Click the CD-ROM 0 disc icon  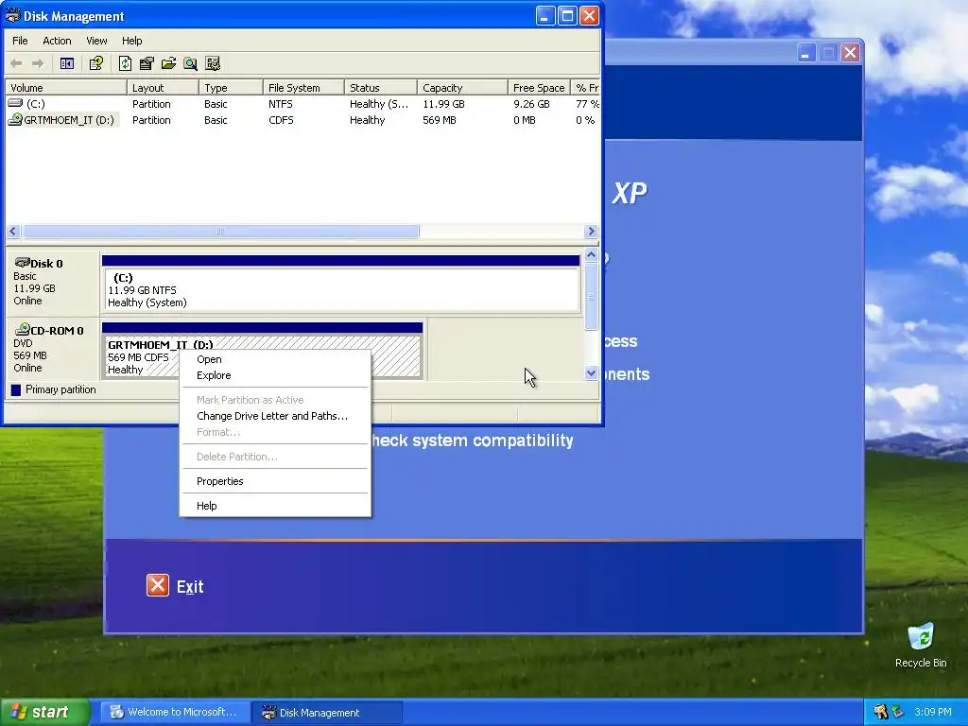click(23, 329)
